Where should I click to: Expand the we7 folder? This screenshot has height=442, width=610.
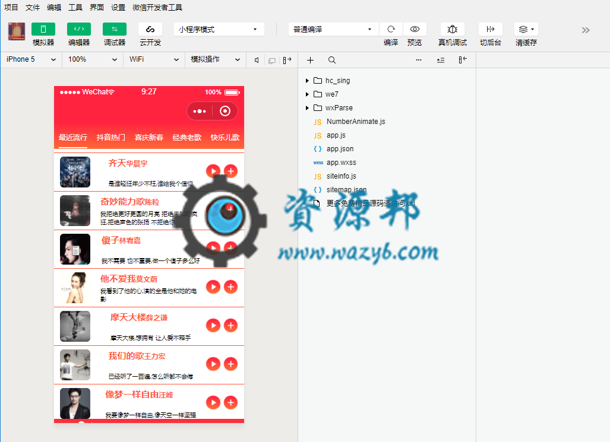coord(307,94)
